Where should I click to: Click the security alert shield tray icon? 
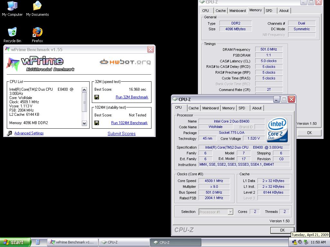click(x=295, y=242)
